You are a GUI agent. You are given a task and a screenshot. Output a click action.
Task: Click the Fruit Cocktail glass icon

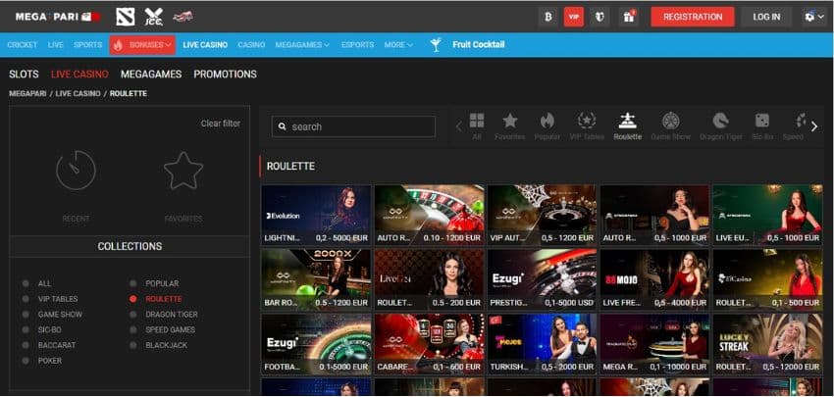tap(437, 45)
